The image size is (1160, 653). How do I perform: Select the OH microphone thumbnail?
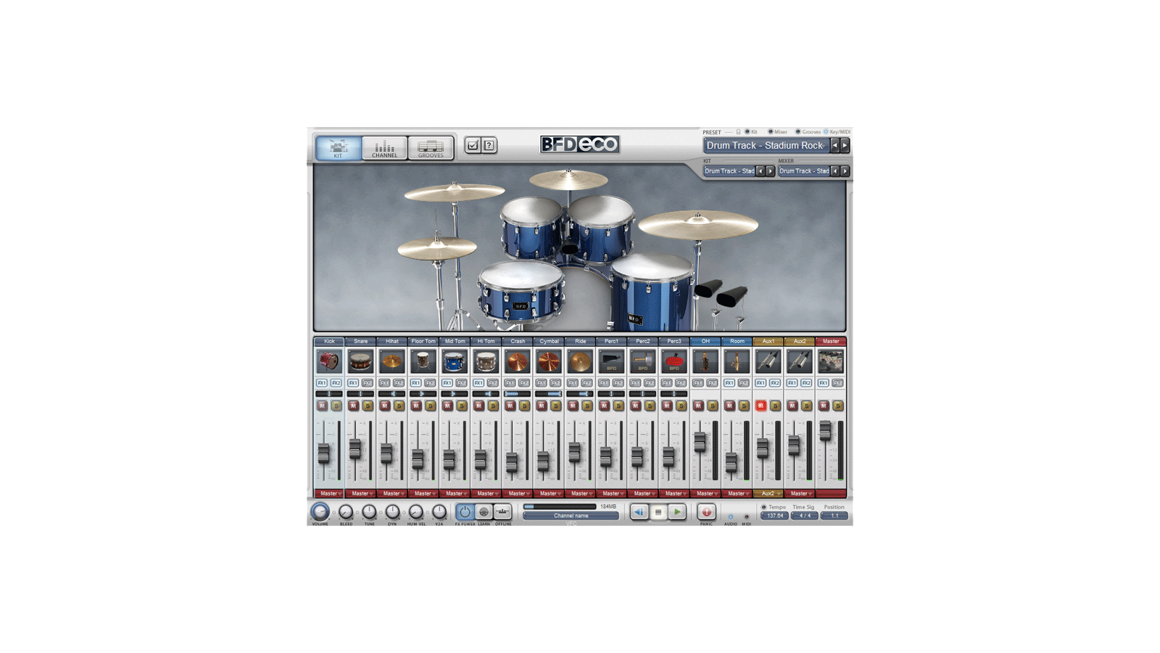(x=705, y=361)
